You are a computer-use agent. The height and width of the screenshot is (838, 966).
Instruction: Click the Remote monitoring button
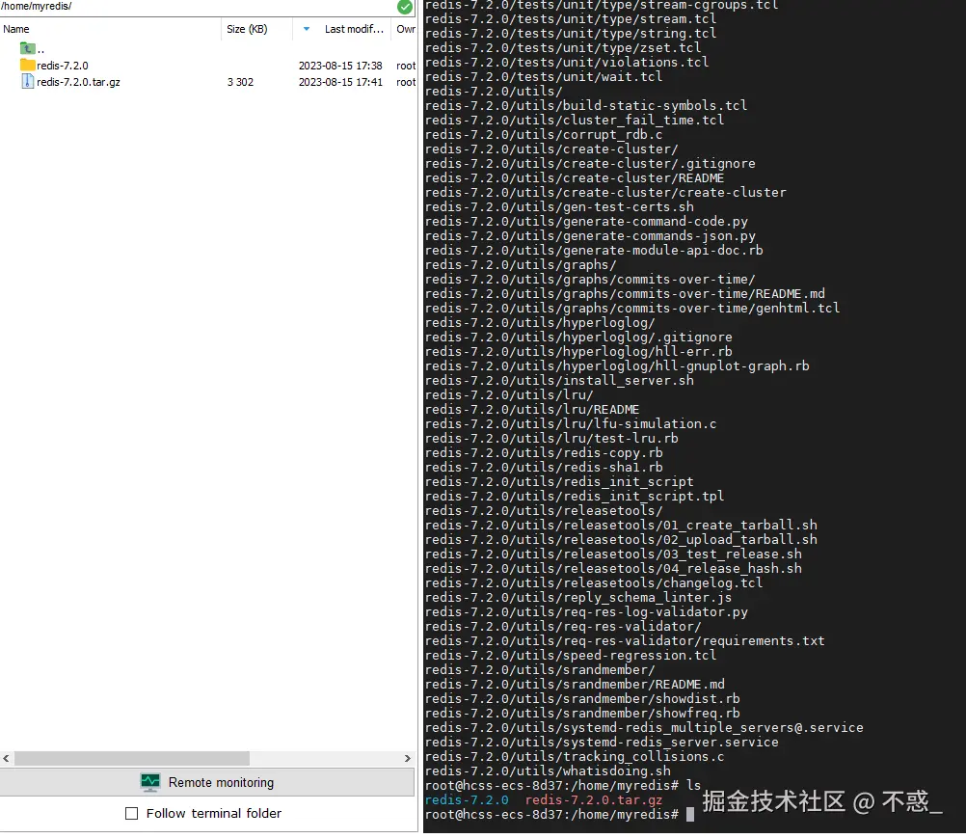point(207,782)
